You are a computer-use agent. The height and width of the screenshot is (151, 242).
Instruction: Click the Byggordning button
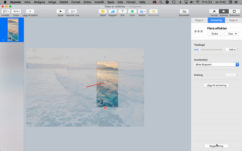(216, 146)
